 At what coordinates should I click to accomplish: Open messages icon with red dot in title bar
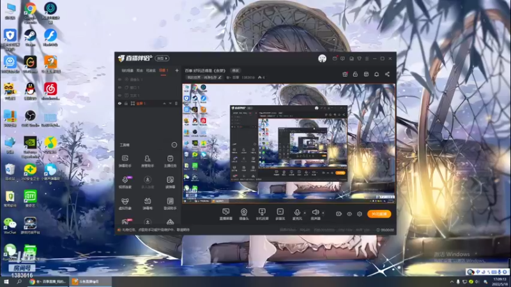[335, 59]
